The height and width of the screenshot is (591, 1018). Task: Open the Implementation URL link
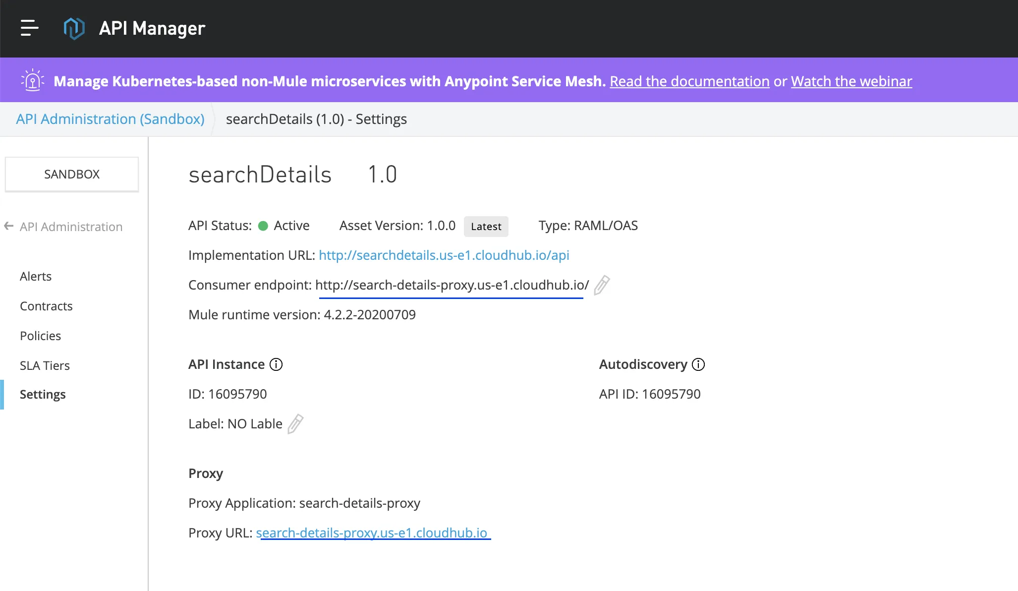[444, 255]
